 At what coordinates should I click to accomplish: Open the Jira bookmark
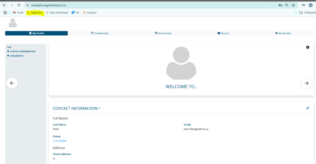[75, 13]
